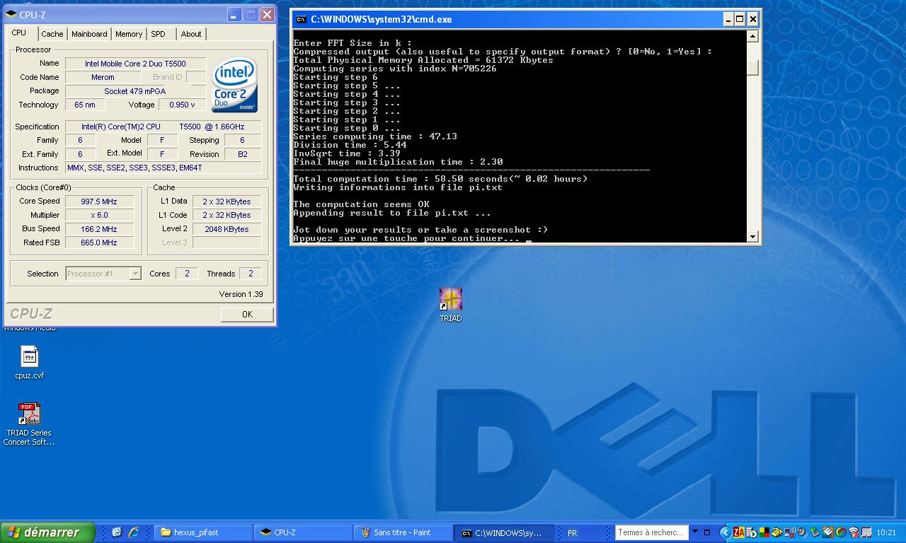Click the yellow-green-red-black squares tray icon
Viewport: 906px width, 543px height.
(x=764, y=532)
